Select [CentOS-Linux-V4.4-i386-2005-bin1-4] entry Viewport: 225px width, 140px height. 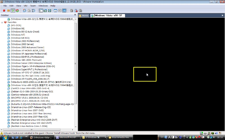30,88
